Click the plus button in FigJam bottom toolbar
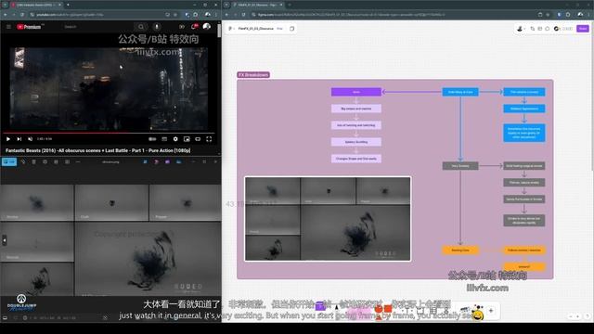This screenshot has height=334, width=594. (x=491, y=311)
